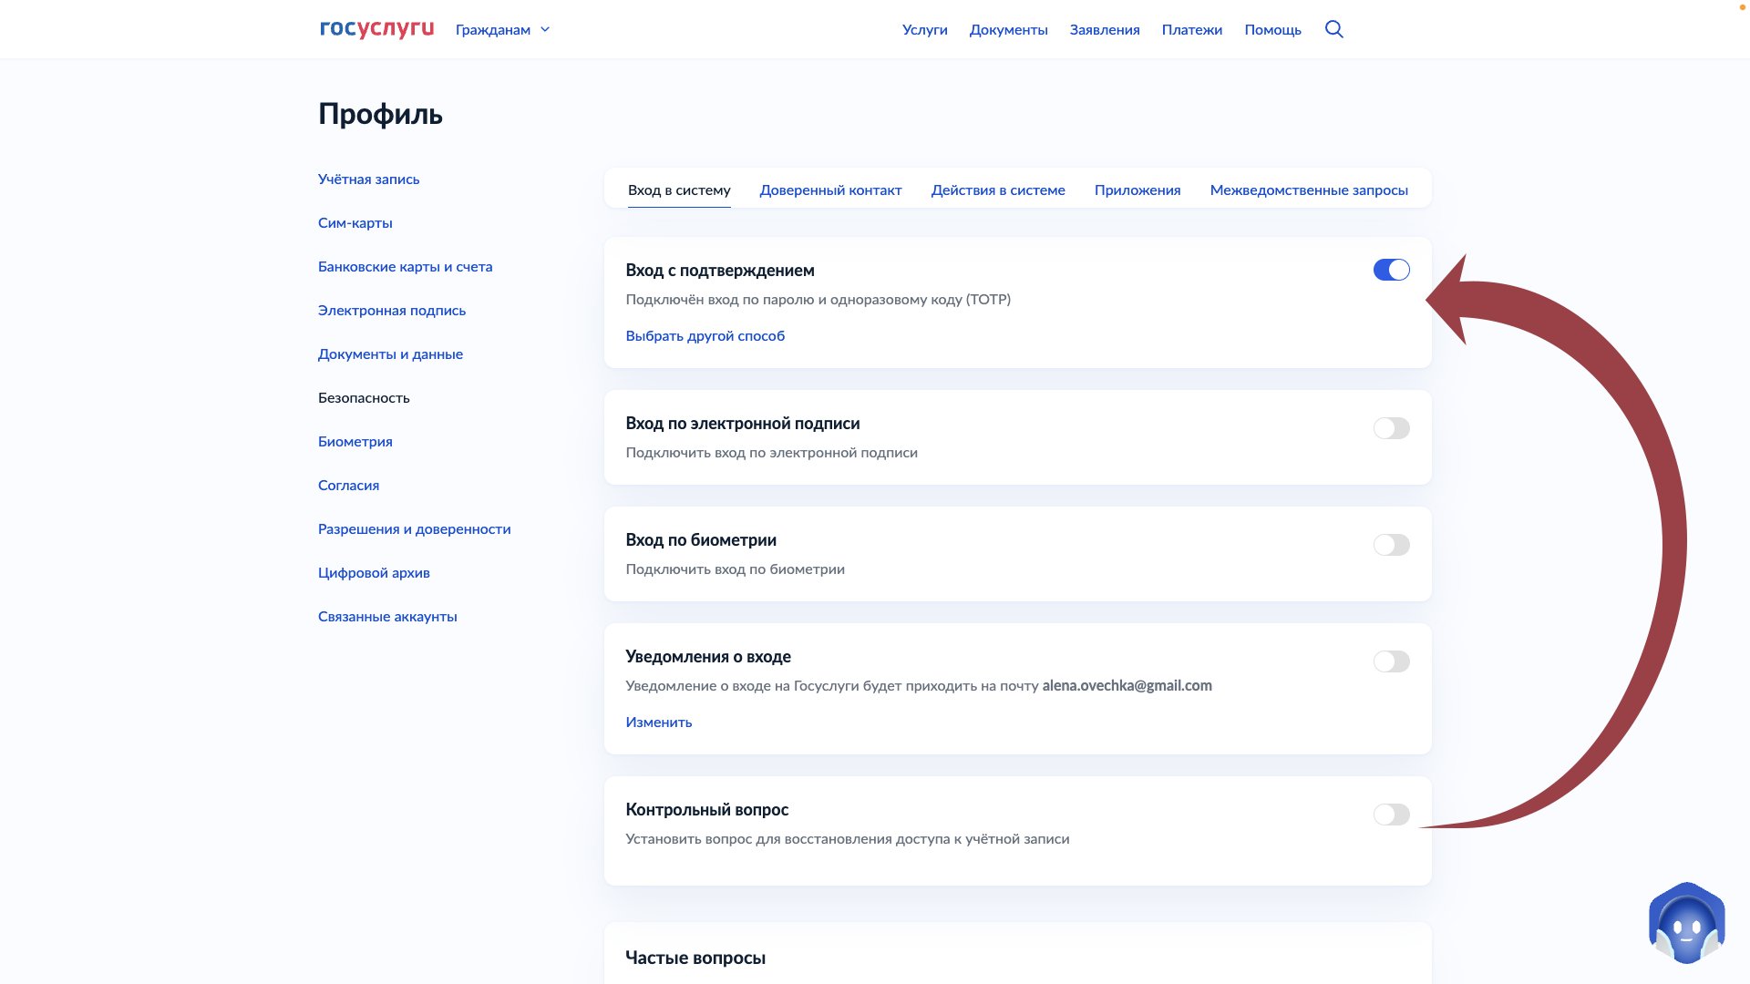
Task: Enable the Контрольный вопрос toggle
Action: pyautogui.click(x=1391, y=815)
